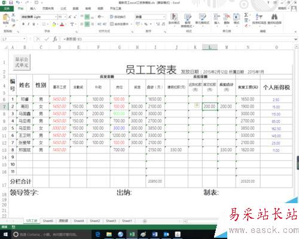Open the Sheet6 worksheet tab

tap(48, 221)
